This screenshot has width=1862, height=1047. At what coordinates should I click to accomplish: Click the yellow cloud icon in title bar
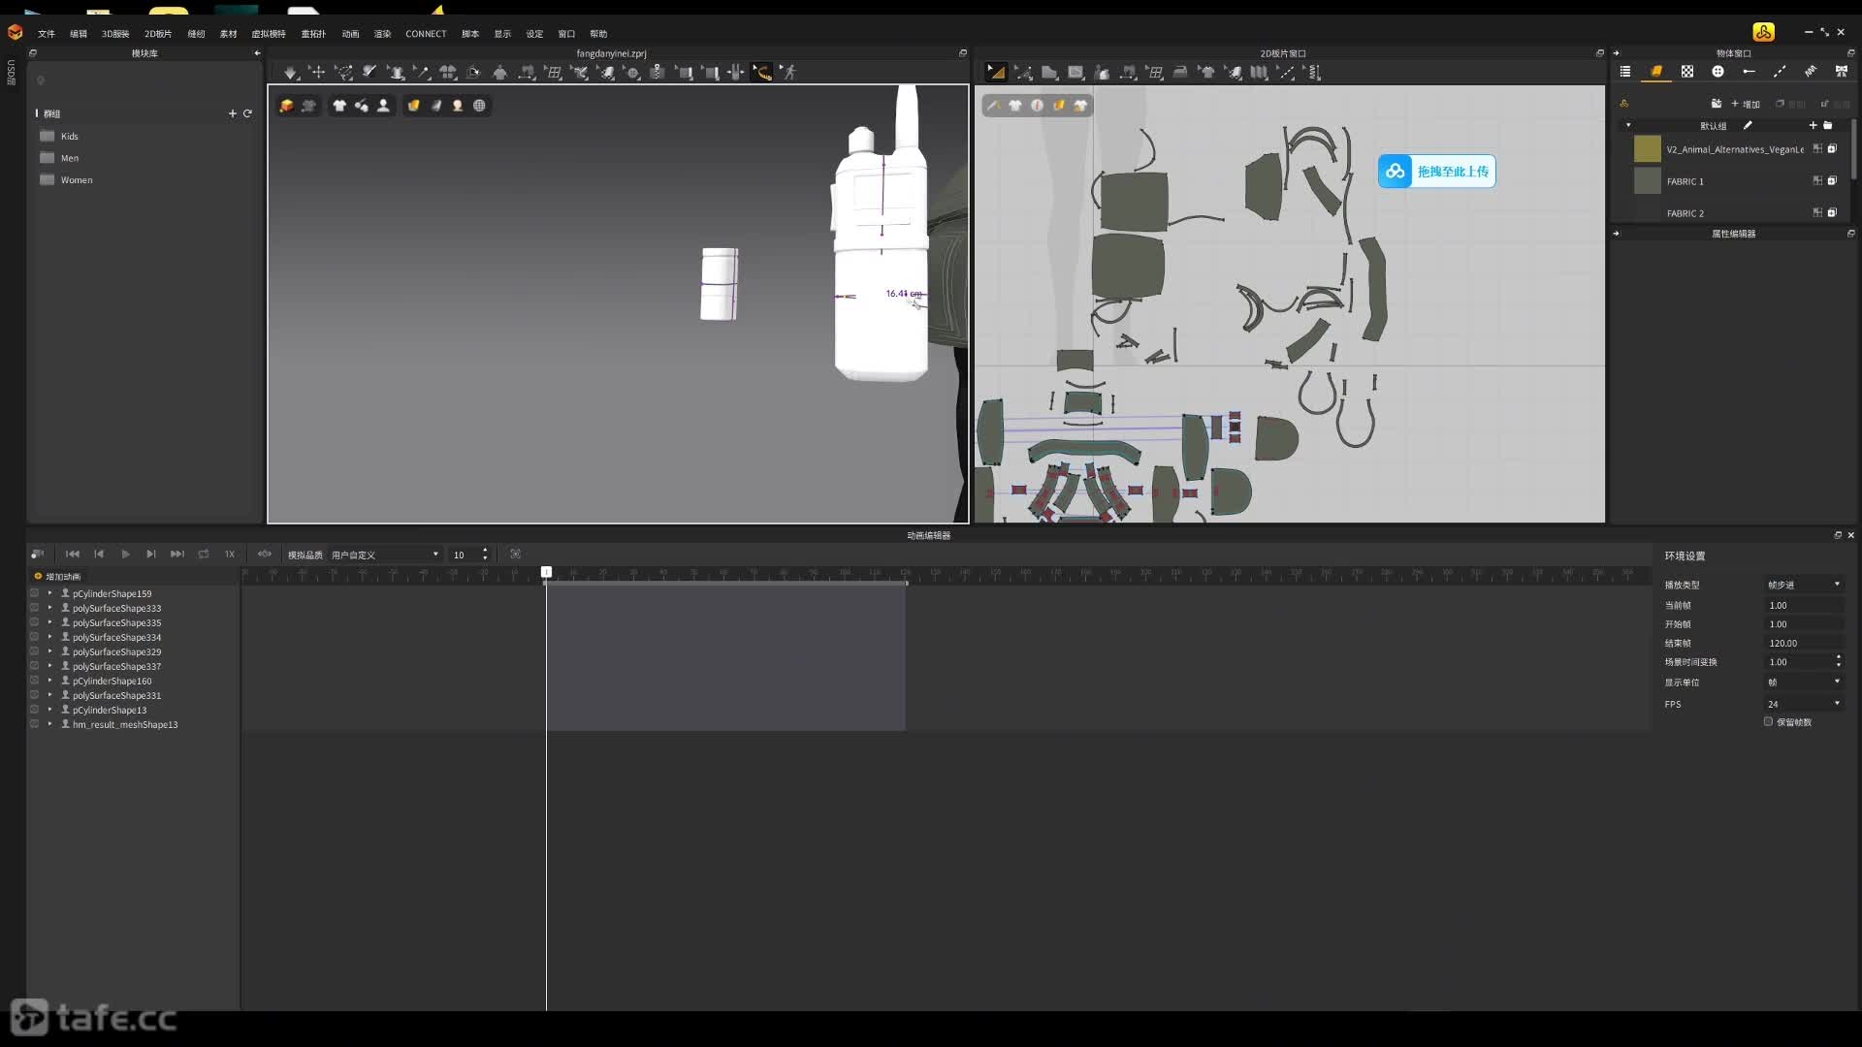pyautogui.click(x=1764, y=32)
